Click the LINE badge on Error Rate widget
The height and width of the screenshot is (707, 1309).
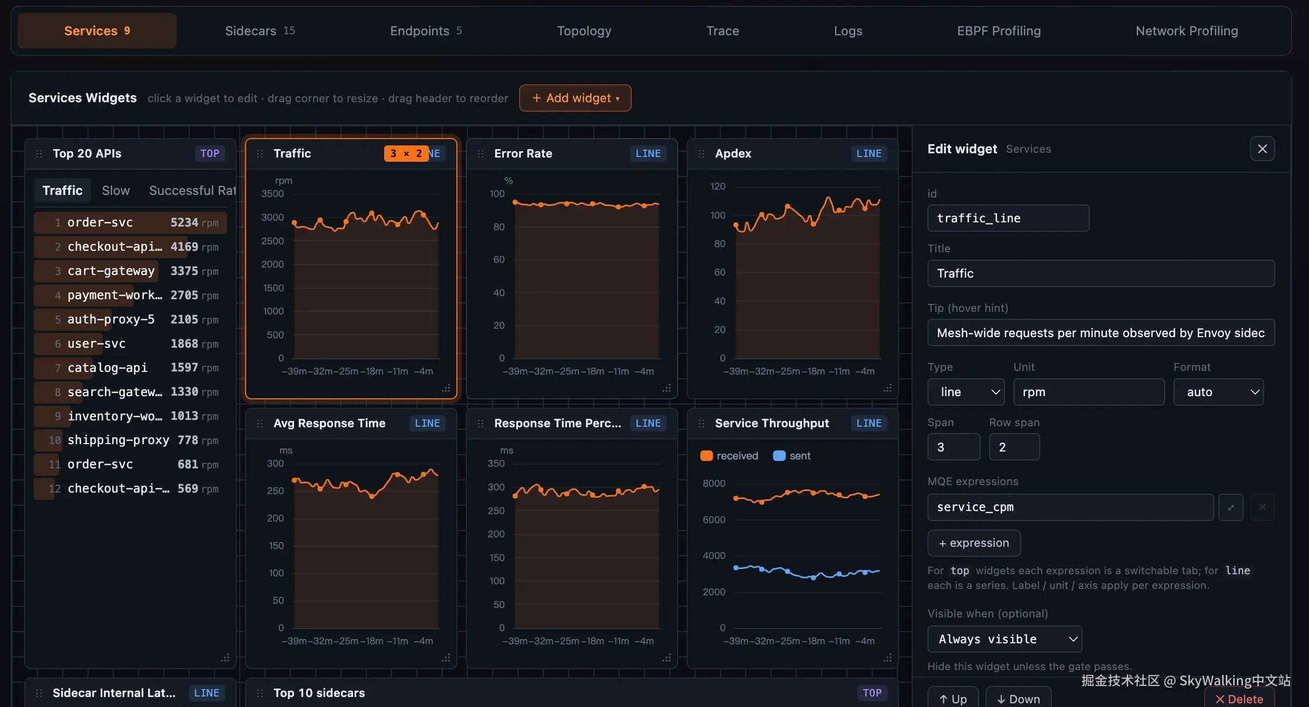(648, 153)
